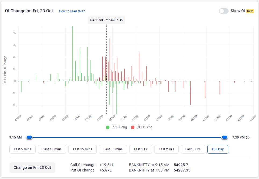
Task: Click the red Call OI chg legend swatch
Action: pyautogui.click(x=133, y=127)
